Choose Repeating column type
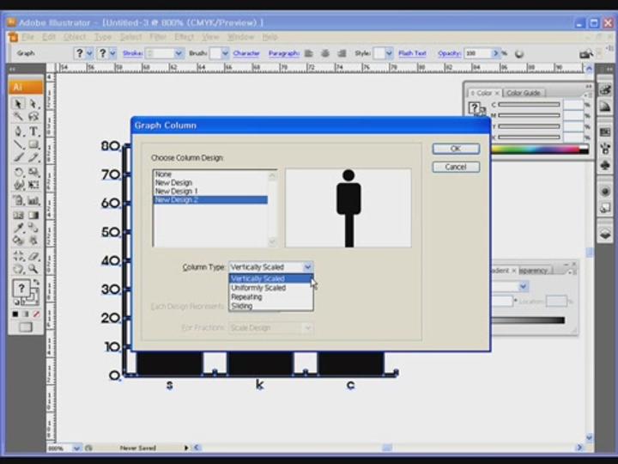This screenshot has height=464, width=618. [x=246, y=296]
